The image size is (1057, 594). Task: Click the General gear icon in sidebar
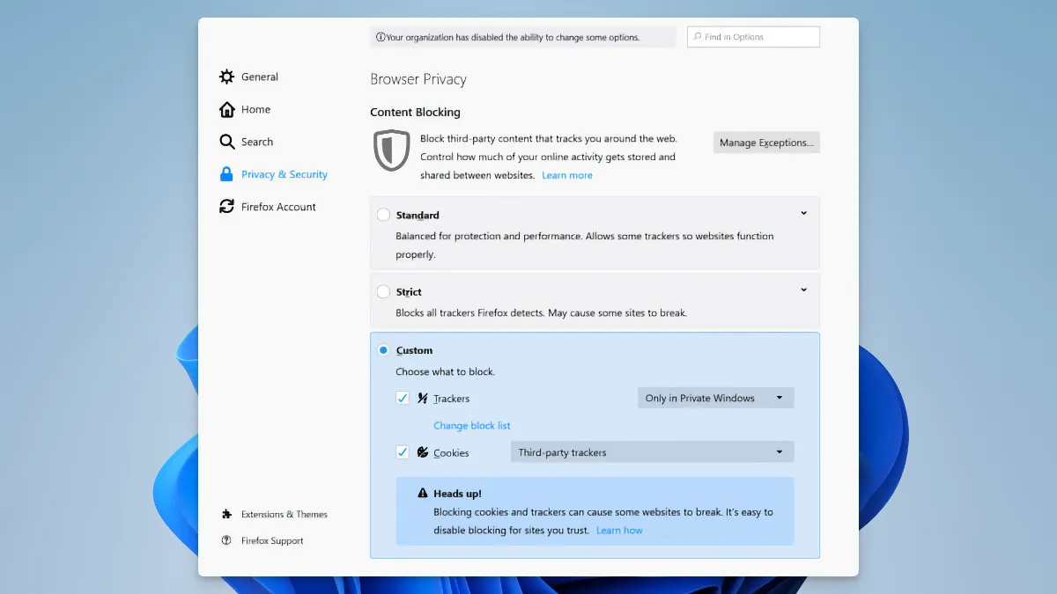point(226,77)
